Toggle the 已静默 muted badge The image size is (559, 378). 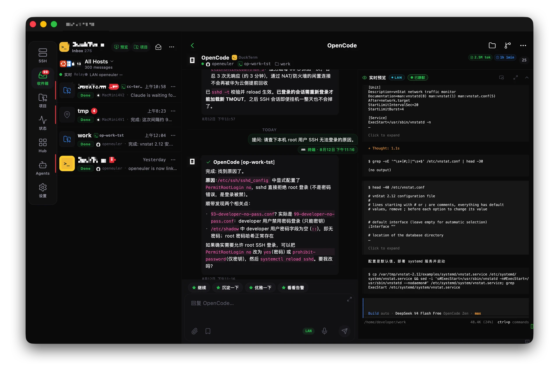click(x=418, y=78)
